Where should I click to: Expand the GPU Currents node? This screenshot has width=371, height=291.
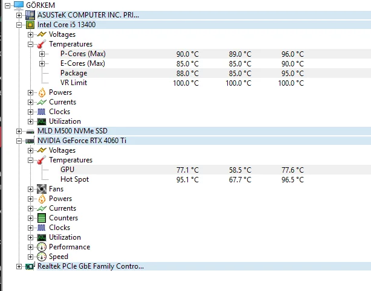tap(30, 208)
